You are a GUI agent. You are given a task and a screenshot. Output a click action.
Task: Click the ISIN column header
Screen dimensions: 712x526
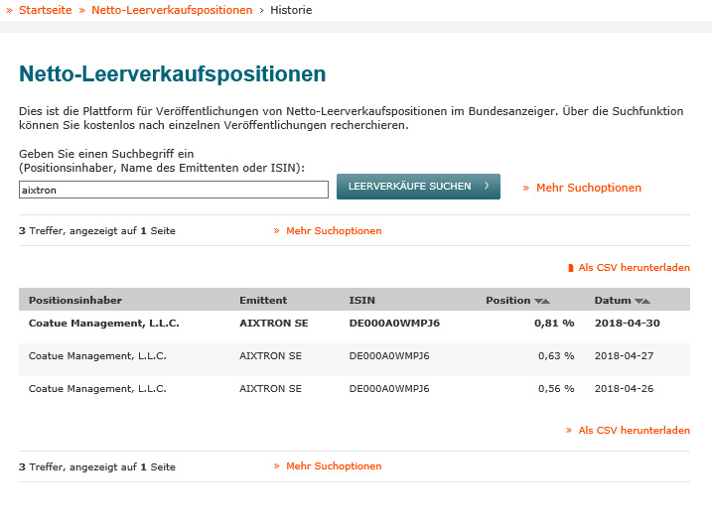click(361, 301)
